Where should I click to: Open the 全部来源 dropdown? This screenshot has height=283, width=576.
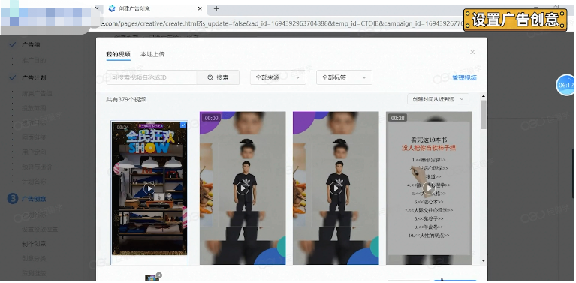pyautogui.click(x=278, y=77)
